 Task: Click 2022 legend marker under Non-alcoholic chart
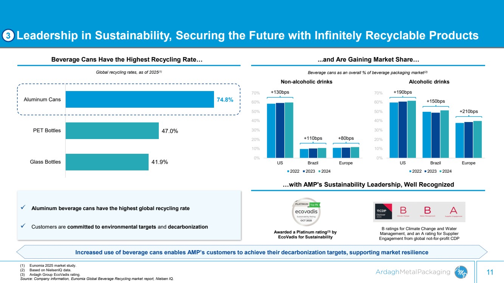pos(288,171)
